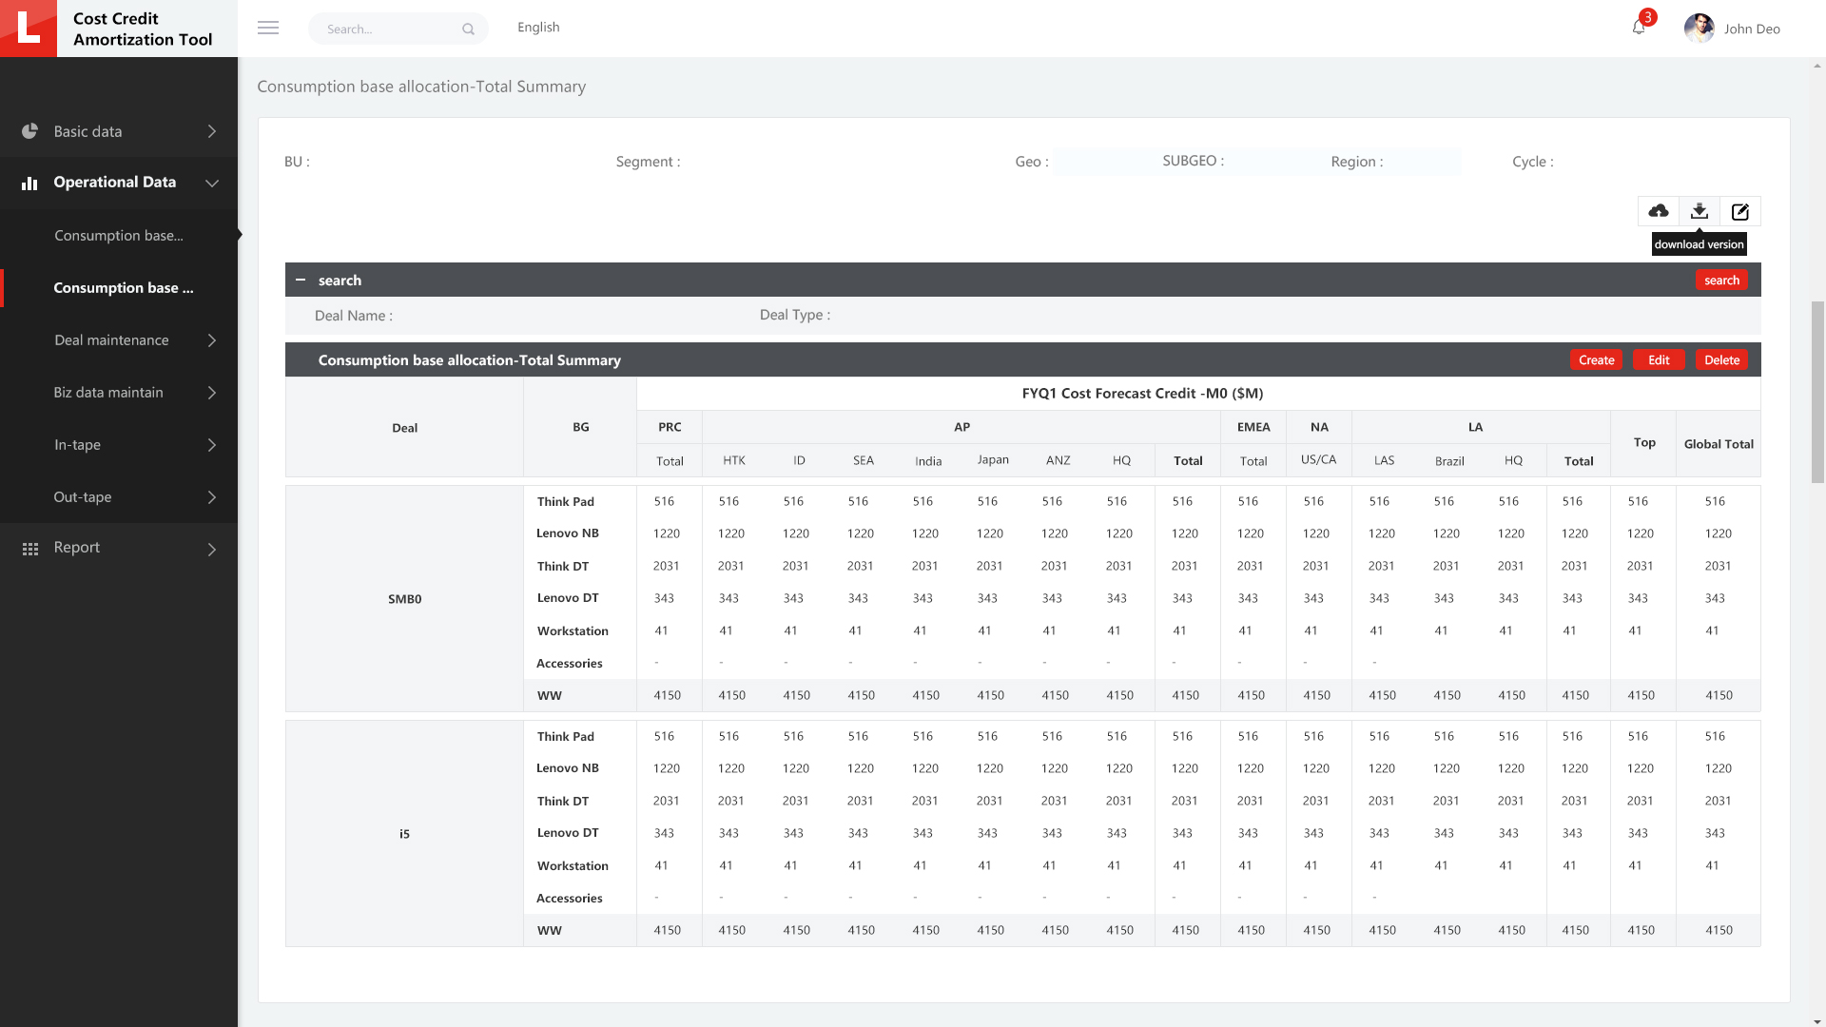Click the i5 deal cell

[x=404, y=834]
